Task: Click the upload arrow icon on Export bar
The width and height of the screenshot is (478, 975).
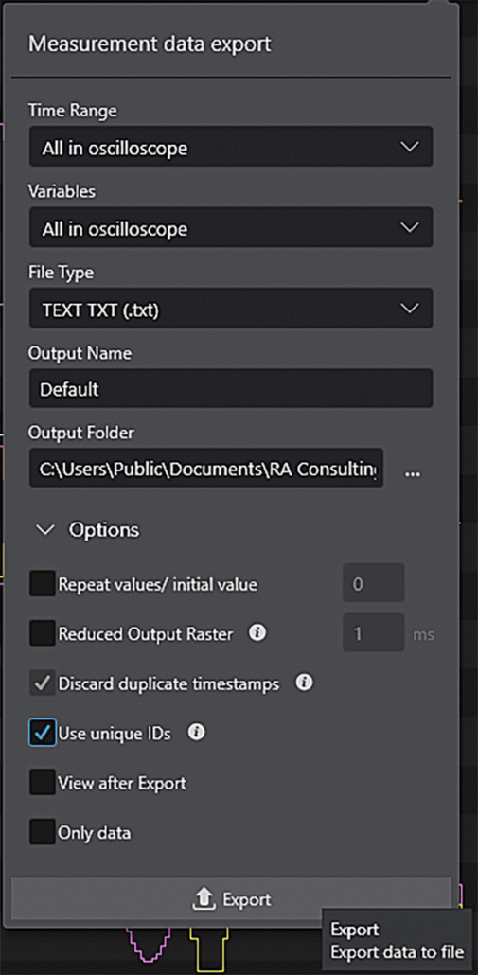Action: click(x=205, y=899)
